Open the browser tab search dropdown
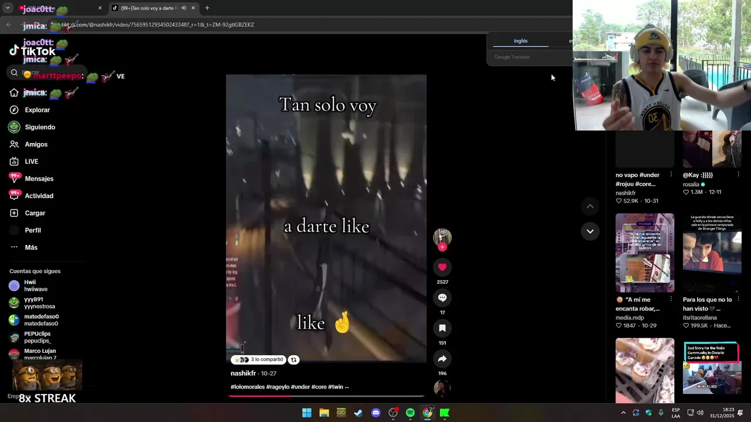Viewport: 751px width, 422px height. click(8, 8)
